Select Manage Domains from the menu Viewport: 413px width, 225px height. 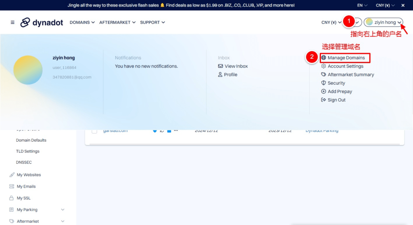click(x=346, y=58)
